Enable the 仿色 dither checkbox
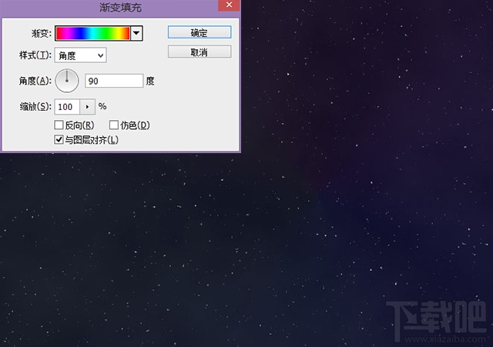This screenshot has width=493, height=347. pyautogui.click(x=114, y=125)
